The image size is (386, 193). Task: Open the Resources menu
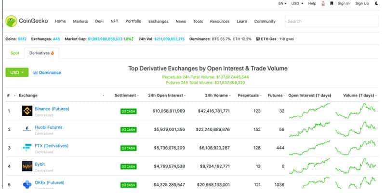(220, 21)
